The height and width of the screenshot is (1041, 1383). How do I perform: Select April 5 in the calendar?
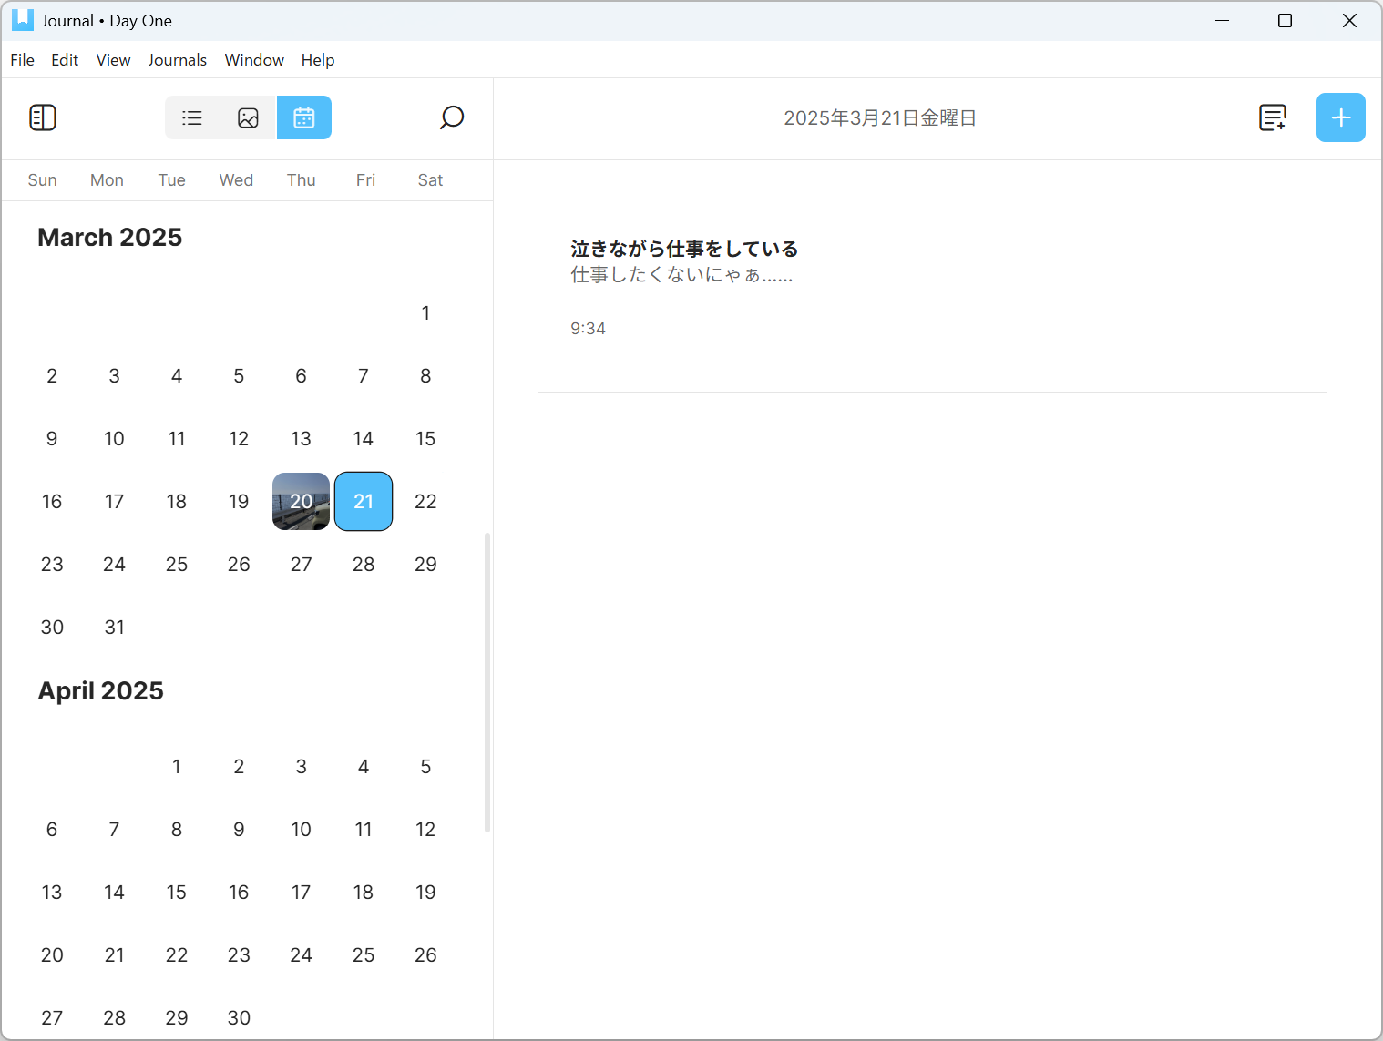(x=425, y=766)
